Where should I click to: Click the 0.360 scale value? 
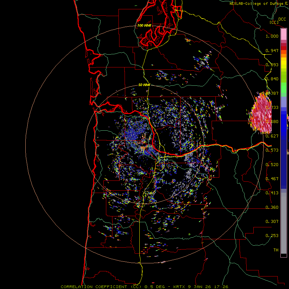click(x=272, y=207)
